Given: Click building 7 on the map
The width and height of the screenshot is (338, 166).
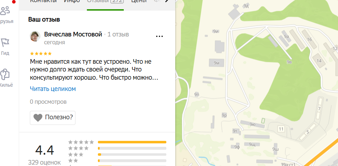Looking at the screenshot, I should (319, 109).
